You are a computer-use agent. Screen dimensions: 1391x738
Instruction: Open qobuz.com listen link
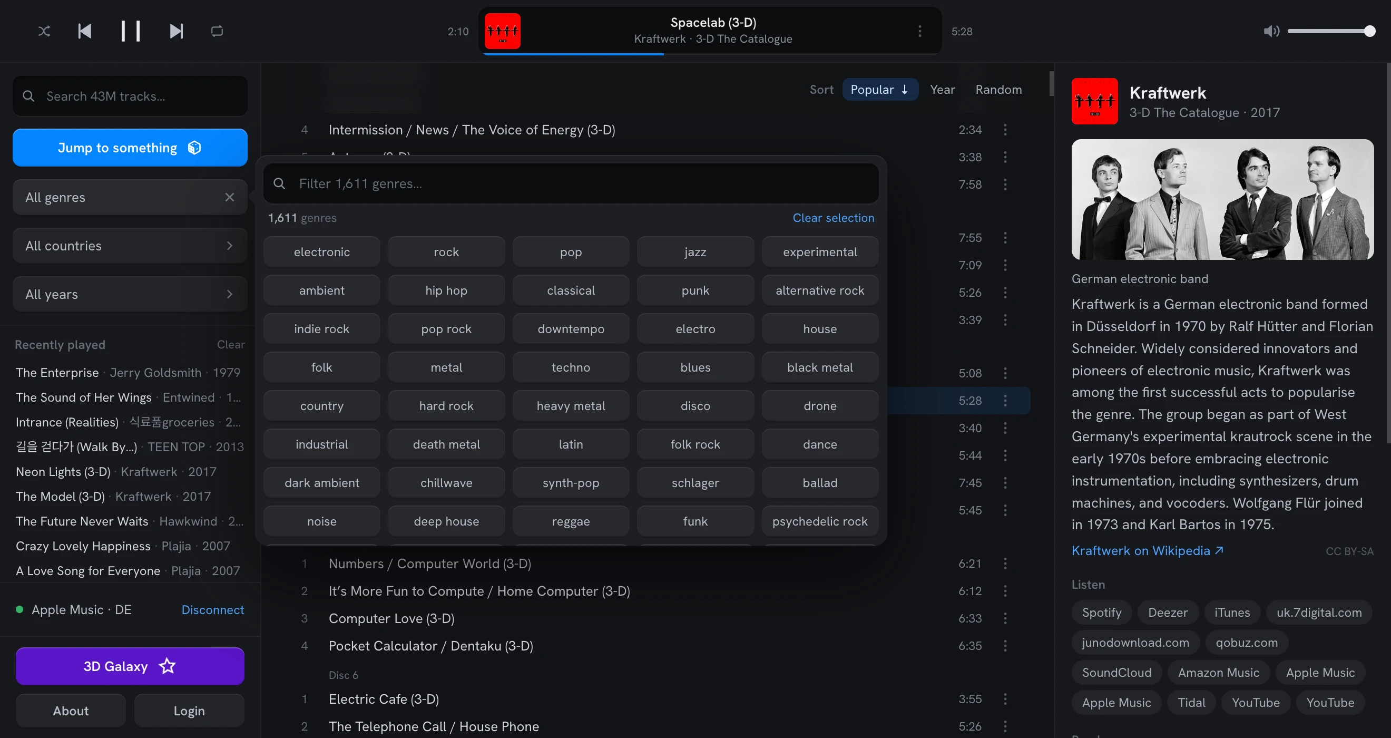click(x=1246, y=643)
